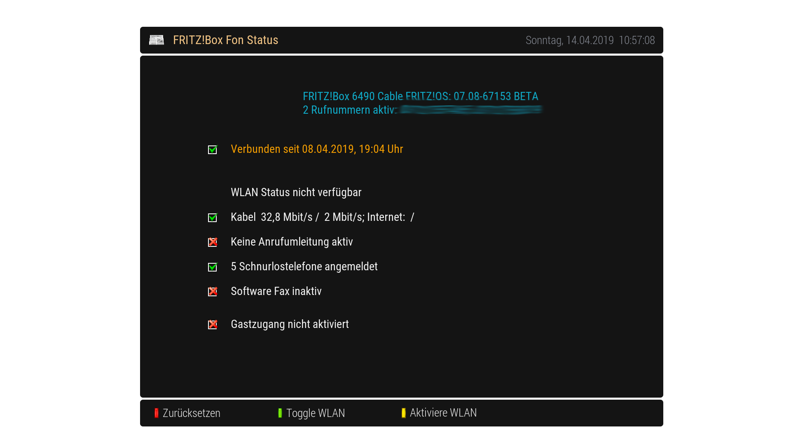
Task: Click red X beside Gastzugang nicht aktiviert
Action: 213,325
